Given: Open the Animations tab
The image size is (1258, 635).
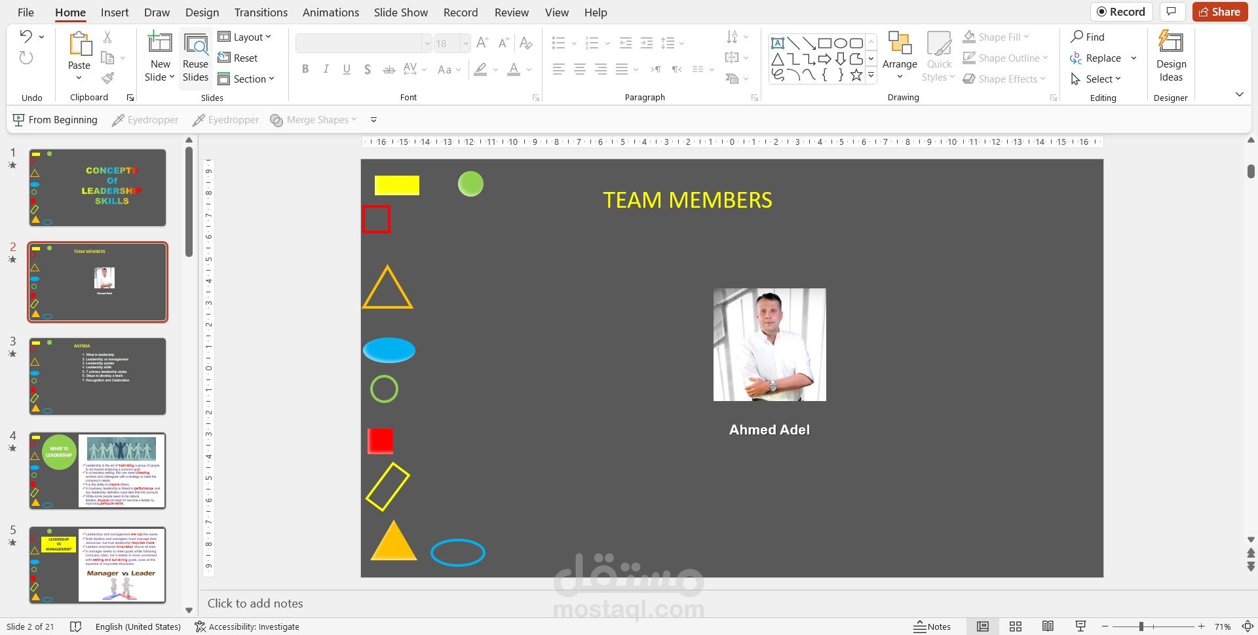Looking at the screenshot, I should coord(330,12).
